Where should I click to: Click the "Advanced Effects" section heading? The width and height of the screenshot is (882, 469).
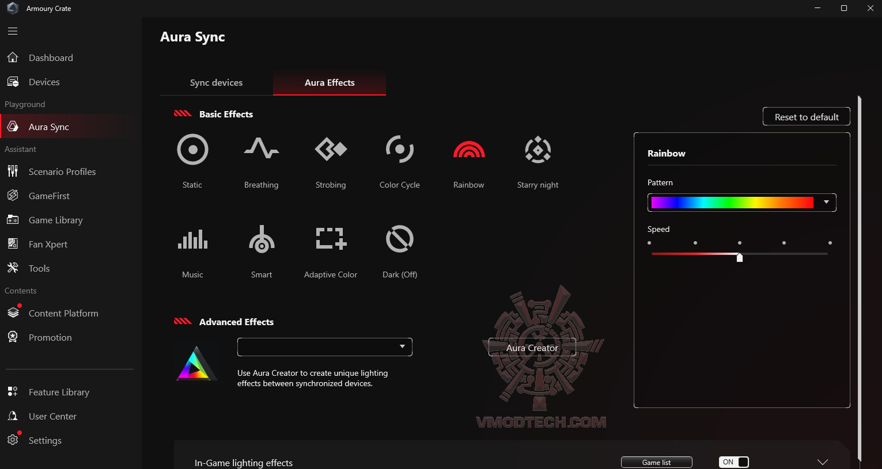(236, 322)
